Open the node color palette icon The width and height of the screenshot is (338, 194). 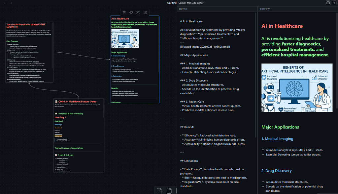point(131,12)
